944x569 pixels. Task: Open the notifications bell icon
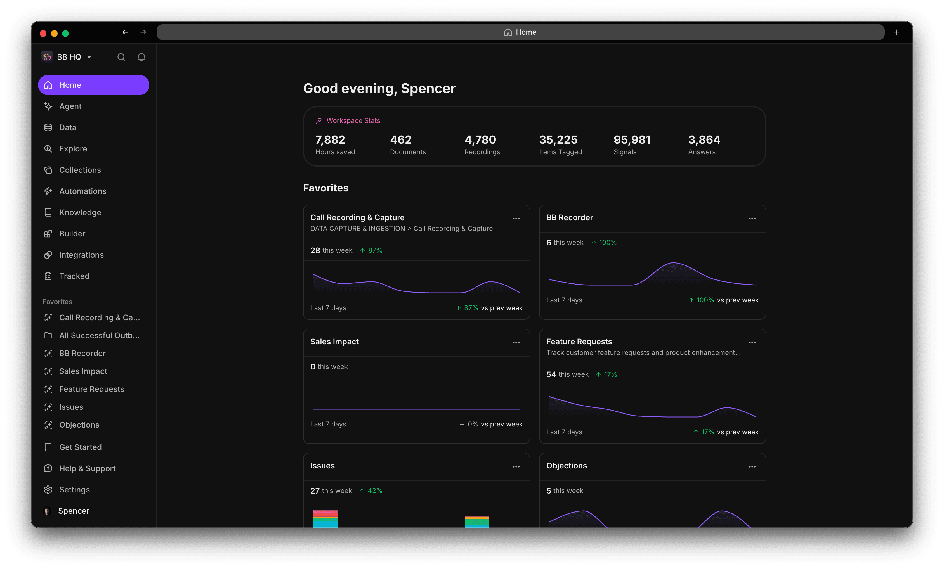(141, 57)
